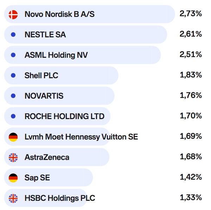Click the Danish flag beside Novo Nordisk
The image size is (211, 210).
point(13,14)
